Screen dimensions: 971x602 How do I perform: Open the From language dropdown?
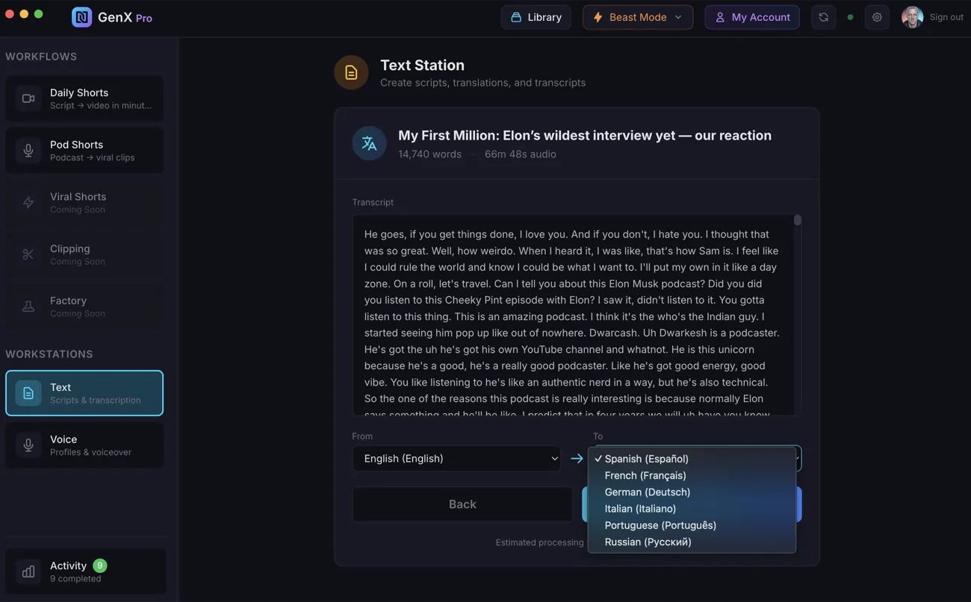[456, 458]
